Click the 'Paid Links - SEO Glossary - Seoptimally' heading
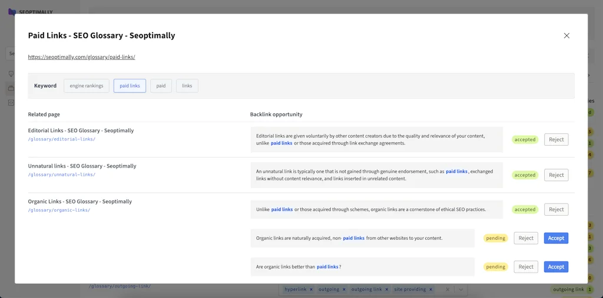This screenshot has width=603, height=298. 101,36
